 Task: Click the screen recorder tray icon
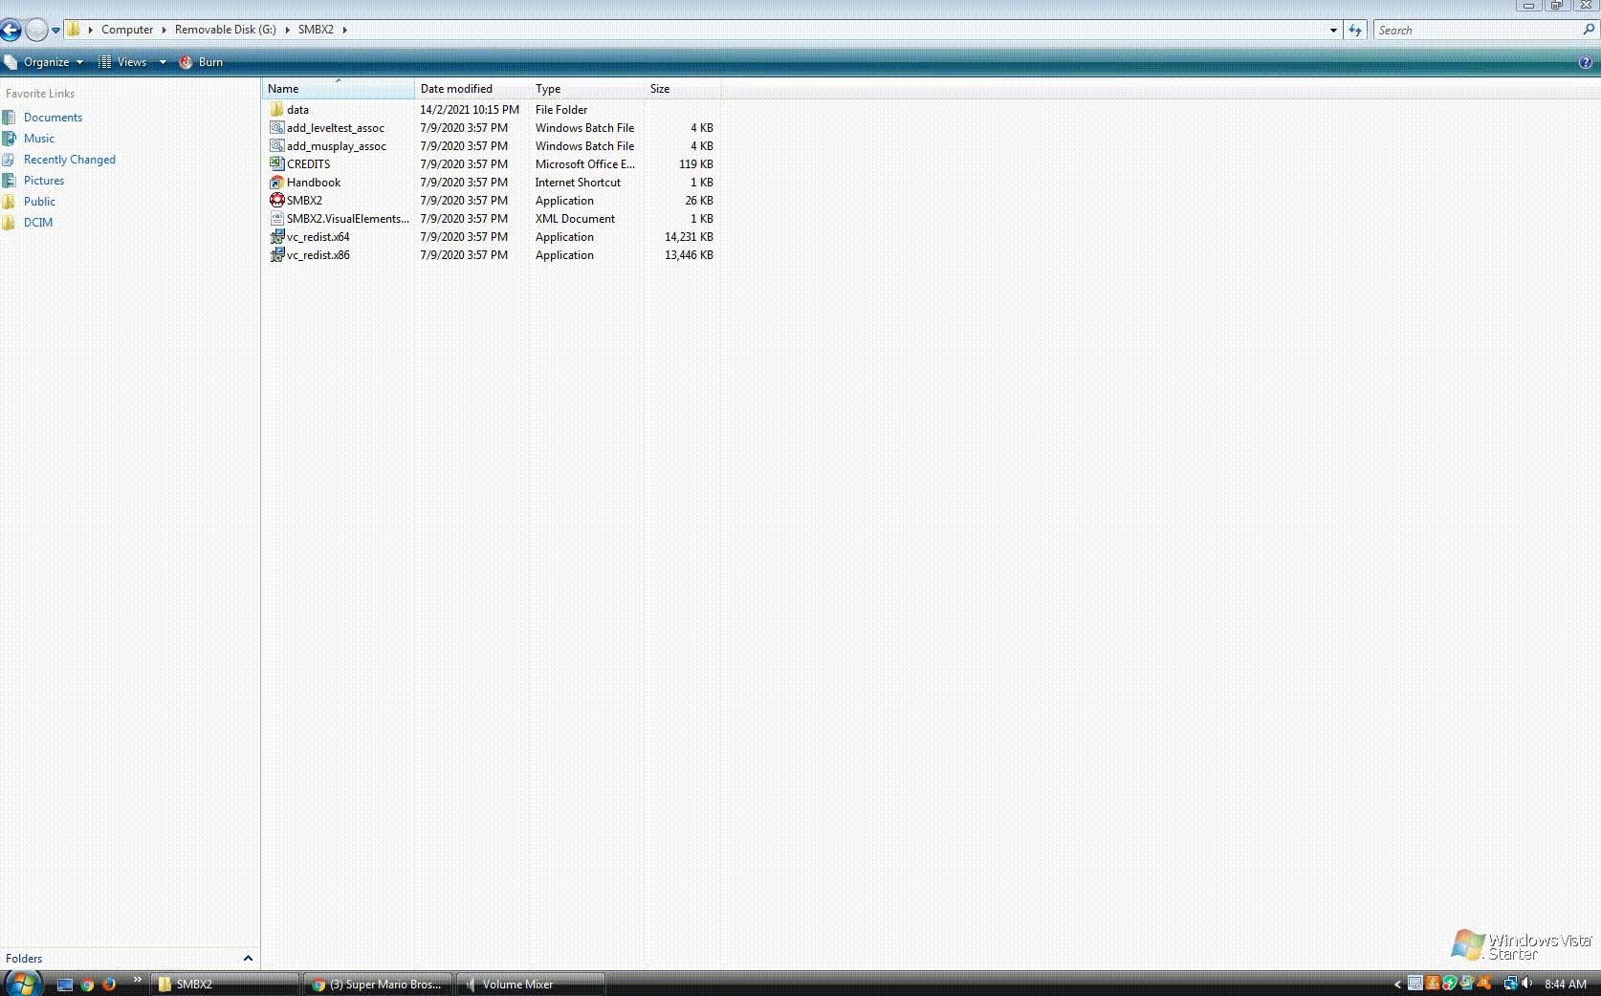(x=1415, y=983)
